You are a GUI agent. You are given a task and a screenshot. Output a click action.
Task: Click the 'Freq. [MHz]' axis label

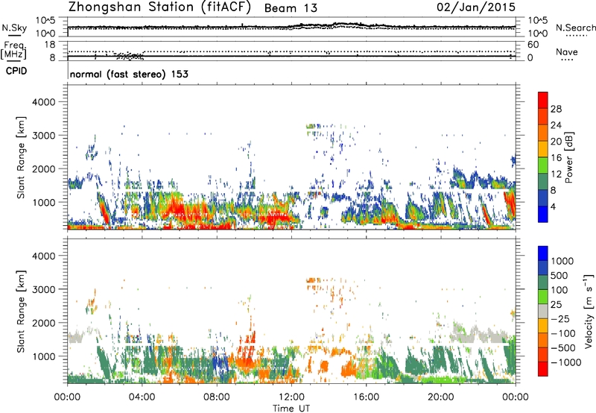(13, 50)
